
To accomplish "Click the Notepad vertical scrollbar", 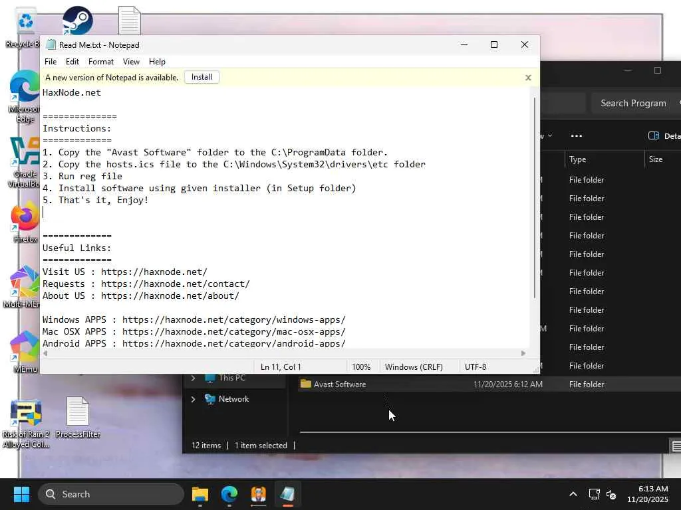I will tap(535, 197).
